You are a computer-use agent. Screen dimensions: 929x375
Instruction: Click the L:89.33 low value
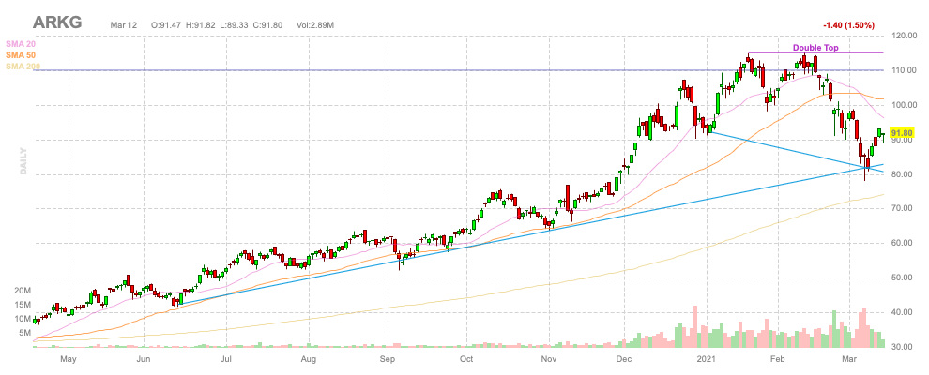tap(234, 24)
